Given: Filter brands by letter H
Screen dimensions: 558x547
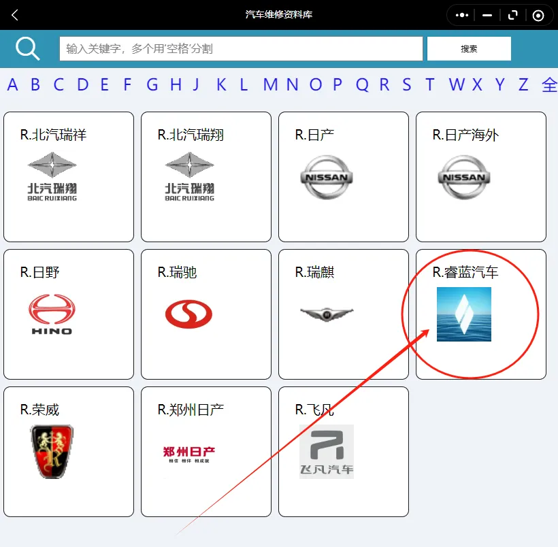Looking at the screenshot, I should 176,84.
